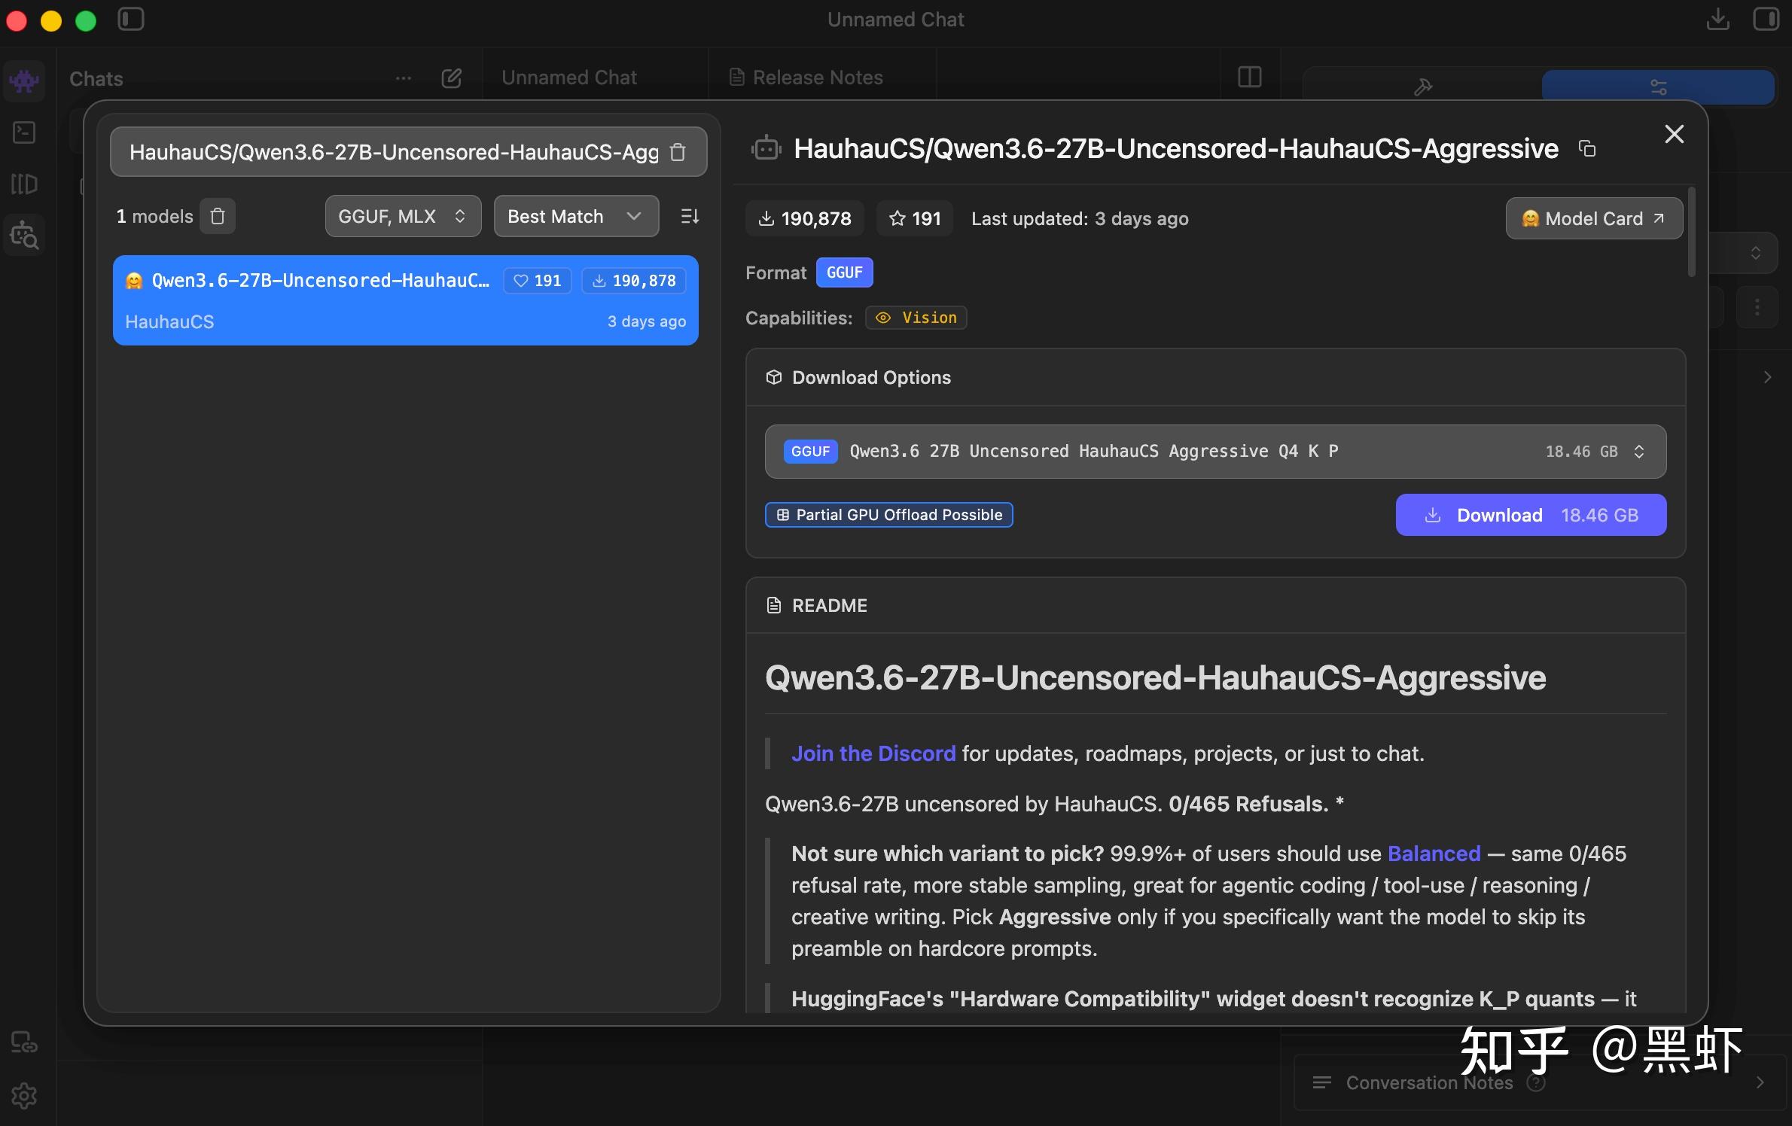Click the vertical three-dot menu in right panel
Screen dimensions: 1792x1126
click(1757, 307)
